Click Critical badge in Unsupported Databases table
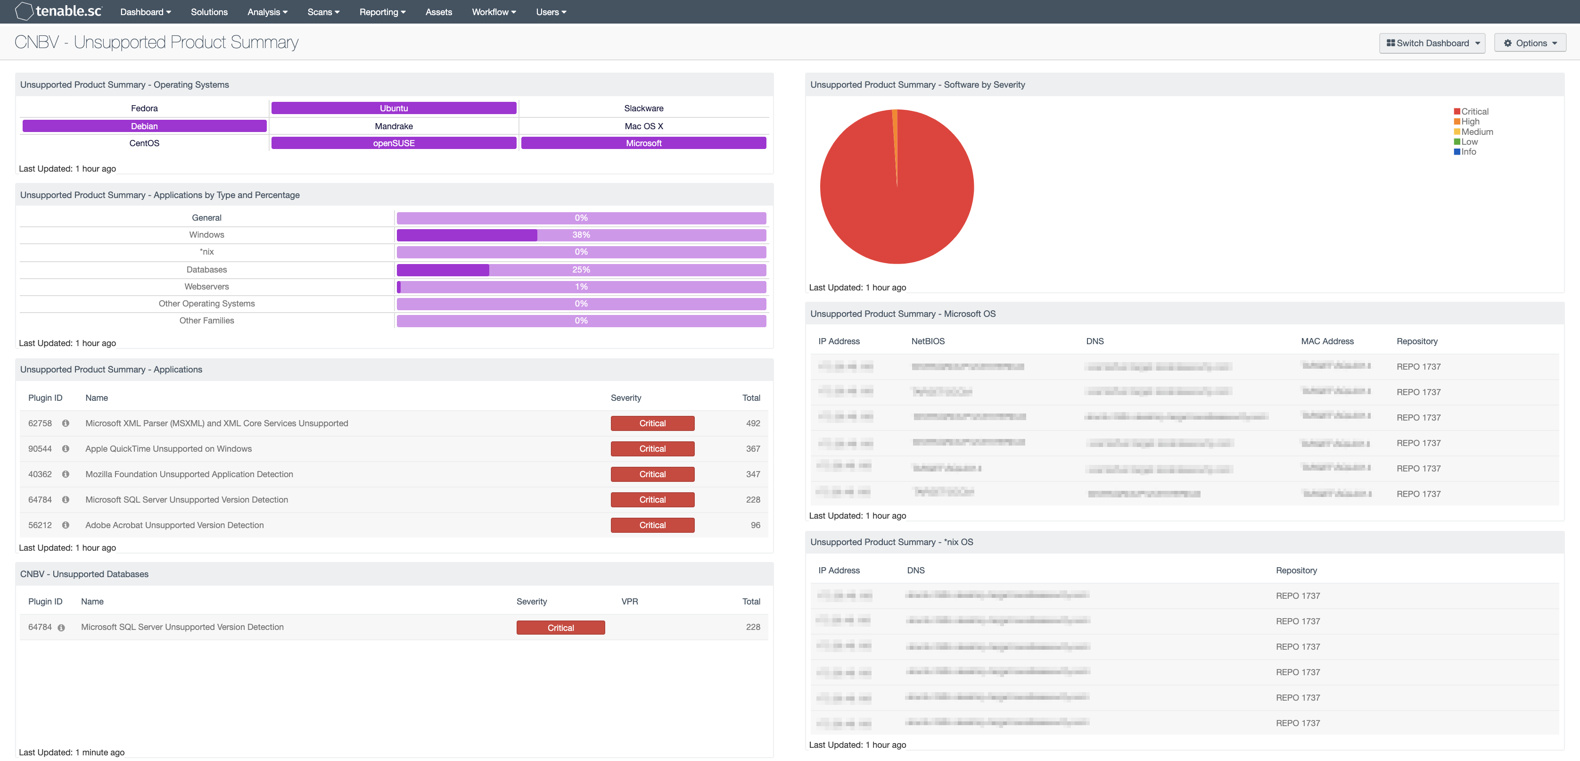The width and height of the screenshot is (1580, 761). 560,628
